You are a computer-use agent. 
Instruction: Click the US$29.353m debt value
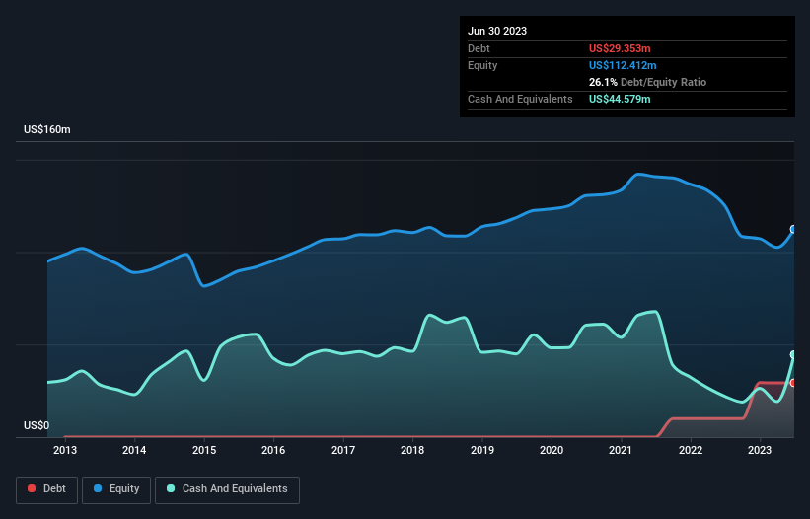(x=620, y=48)
